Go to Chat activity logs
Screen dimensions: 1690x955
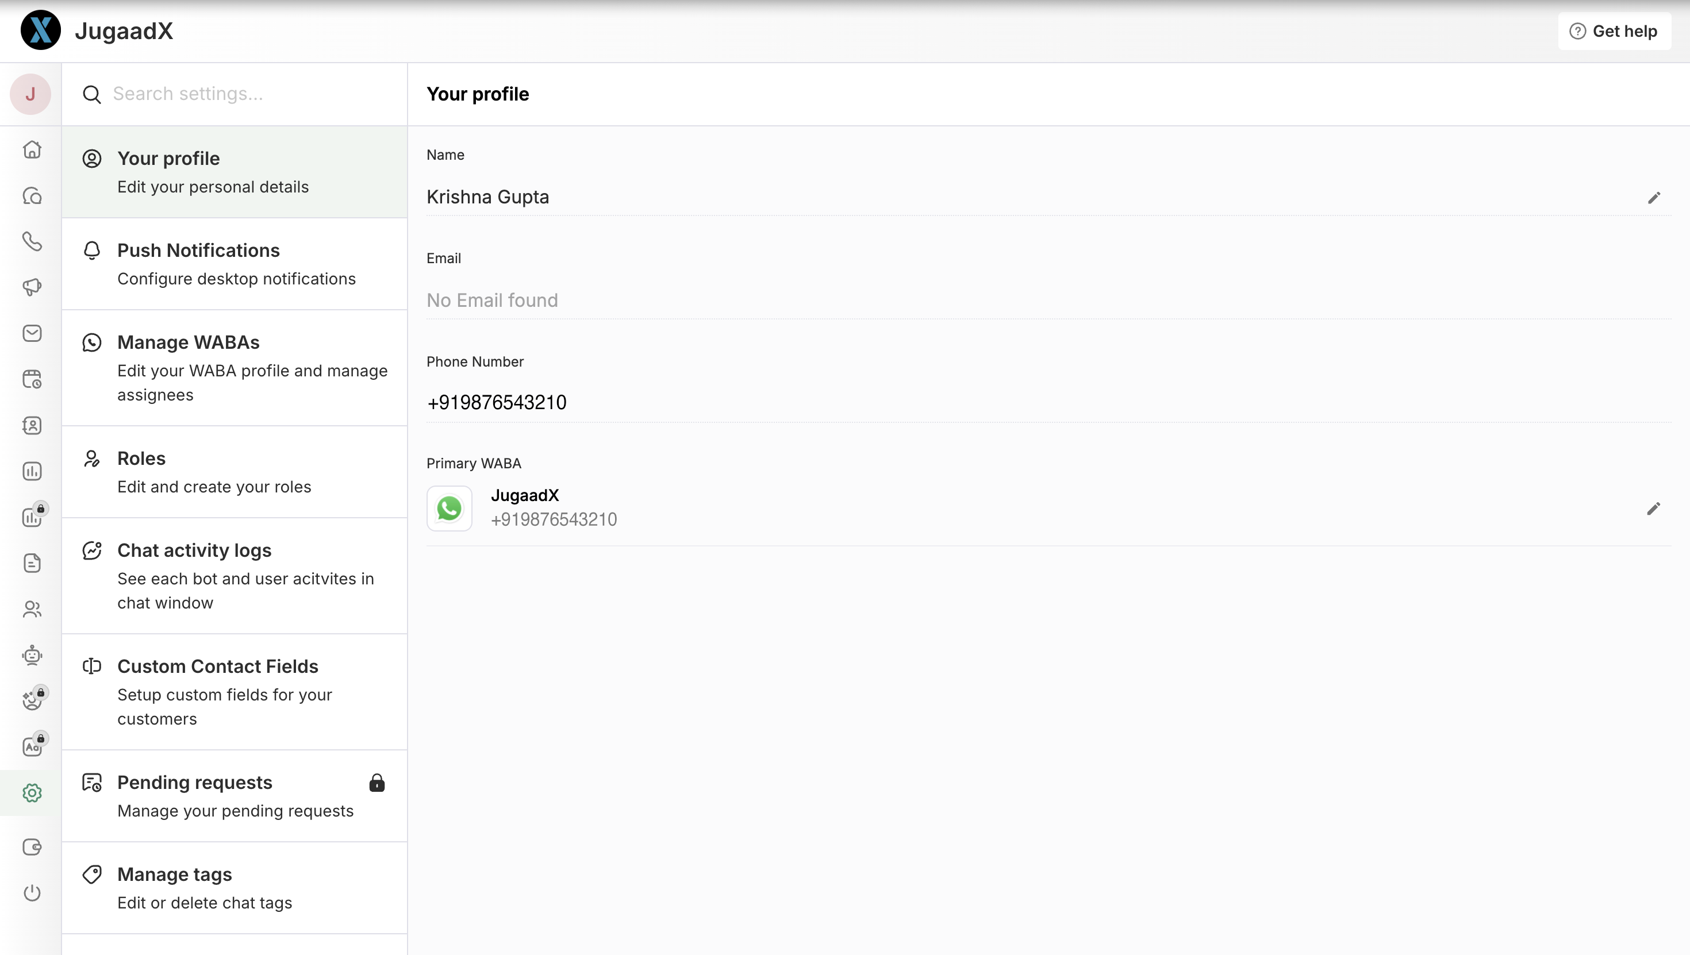point(234,575)
